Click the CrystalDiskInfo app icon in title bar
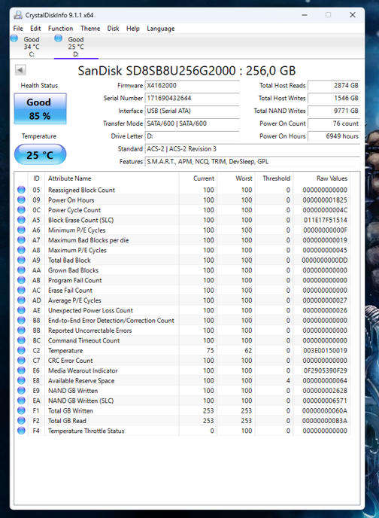The height and width of the screenshot is (518, 379). (18, 15)
